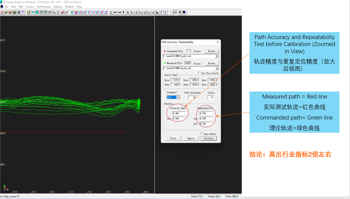This screenshot has height=199, width=350.
Task: Click the crossed-out folder close icon
Action: coord(11,12)
